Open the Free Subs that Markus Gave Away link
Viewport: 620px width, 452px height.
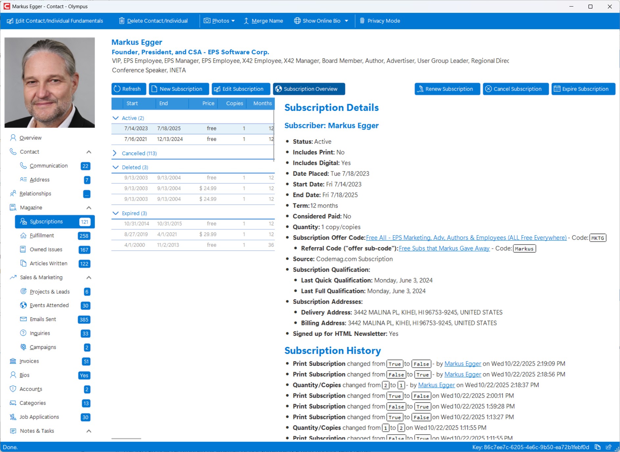[444, 248]
